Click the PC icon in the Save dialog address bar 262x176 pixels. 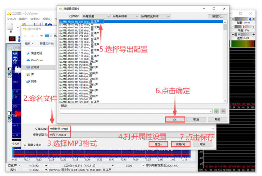pos(47,36)
